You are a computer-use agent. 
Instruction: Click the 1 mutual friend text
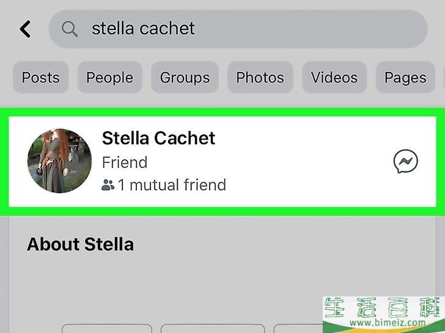pyautogui.click(x=172, y=185)
